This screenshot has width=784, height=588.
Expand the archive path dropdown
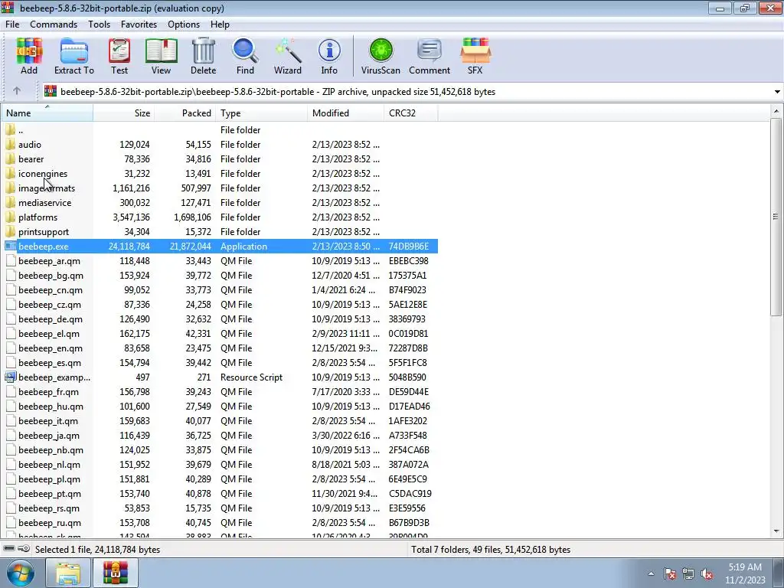pos(777,92)
